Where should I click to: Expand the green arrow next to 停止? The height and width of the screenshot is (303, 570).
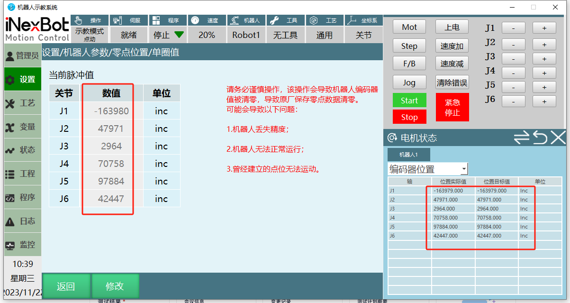coord(180,35)
